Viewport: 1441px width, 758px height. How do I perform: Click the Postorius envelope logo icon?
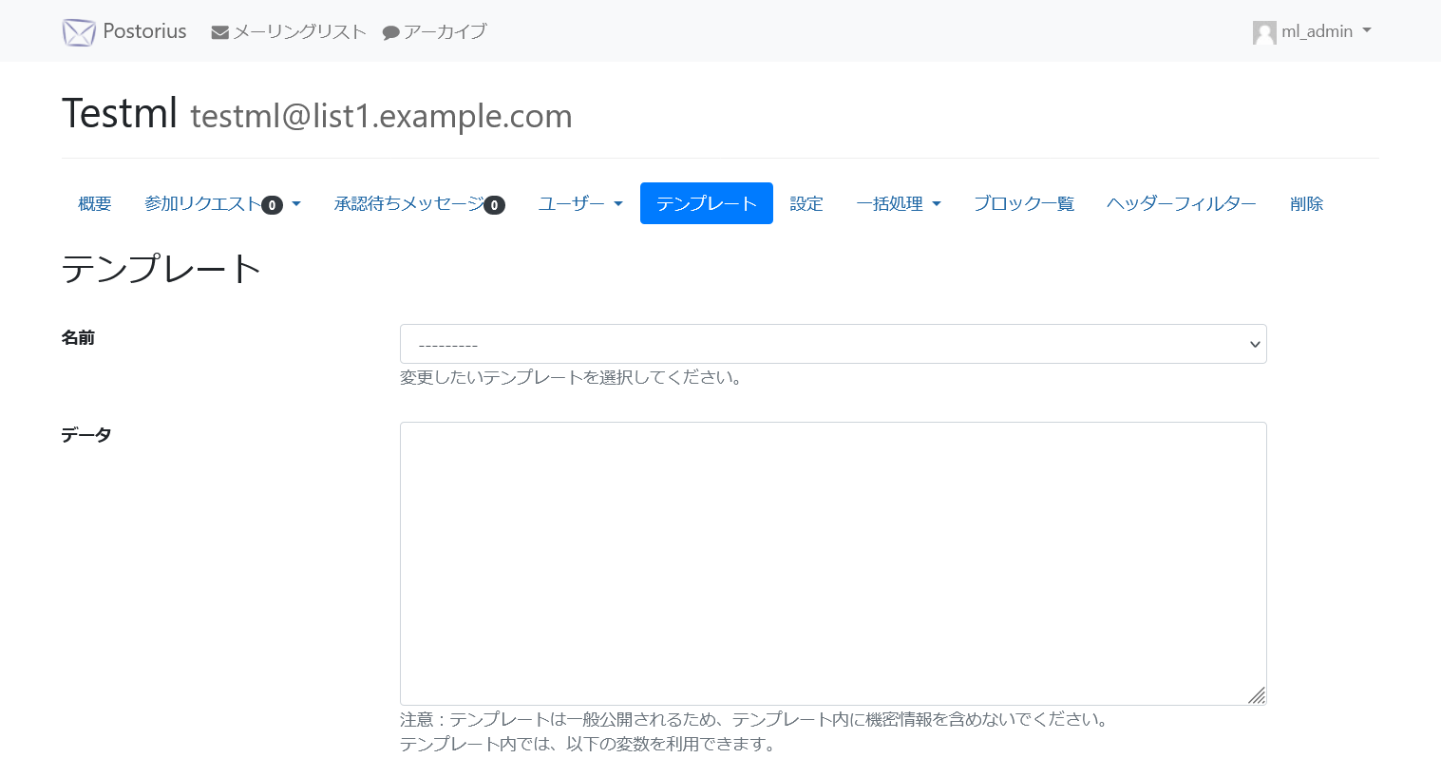tap(79, 32)
